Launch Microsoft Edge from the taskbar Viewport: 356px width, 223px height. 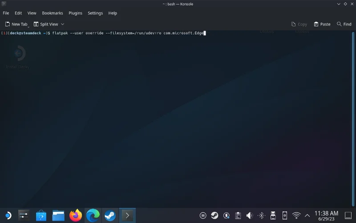[93, 215]
